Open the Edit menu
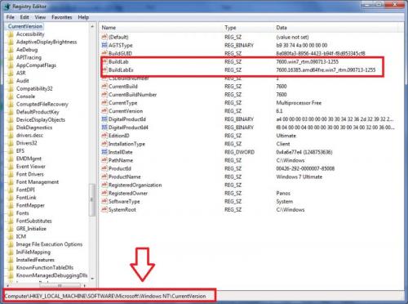This screenshot has height=304, width=408. click(24, 17)
